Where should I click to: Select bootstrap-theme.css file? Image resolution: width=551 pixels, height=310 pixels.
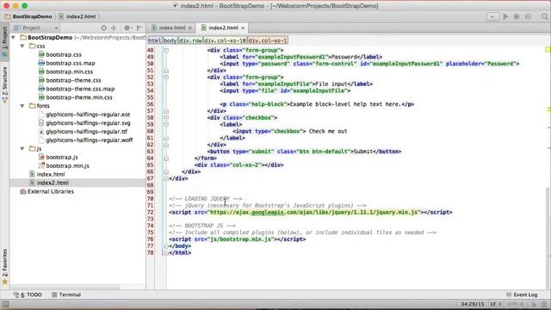pyautogui.click(x=73, y=80)
